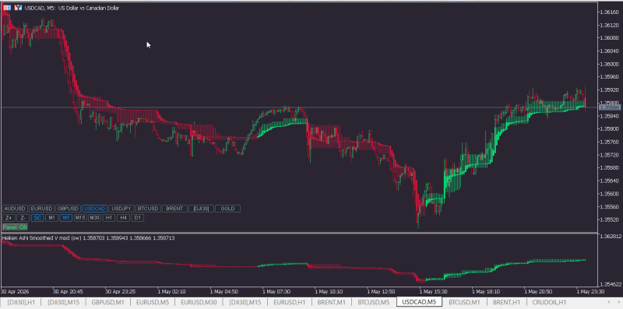Choose the |DJI30| symbol button

point(201,209)
